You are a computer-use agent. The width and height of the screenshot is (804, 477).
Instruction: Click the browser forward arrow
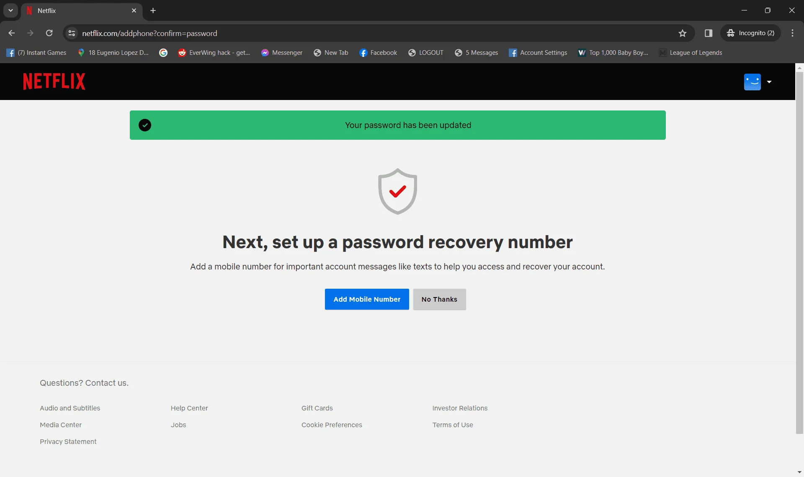pyautogui.click(x=30, y=33)
